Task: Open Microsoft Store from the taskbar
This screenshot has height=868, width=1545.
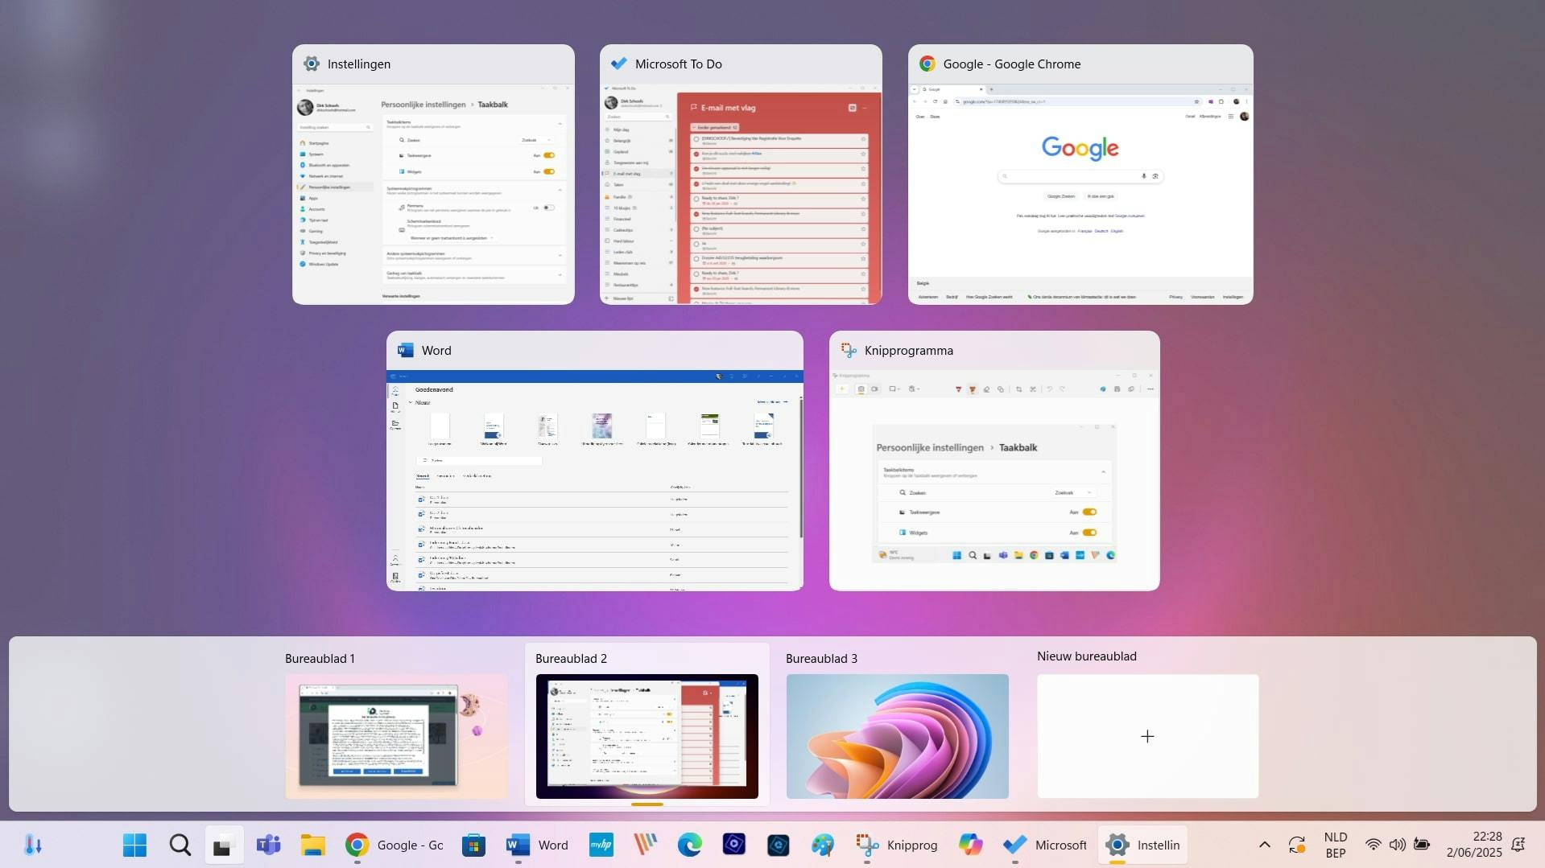Action: click(473, 845)
